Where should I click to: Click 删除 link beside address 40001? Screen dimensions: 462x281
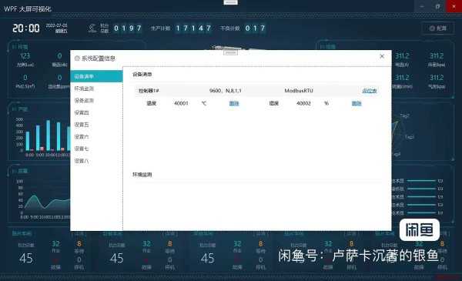(x=234, y=103)
